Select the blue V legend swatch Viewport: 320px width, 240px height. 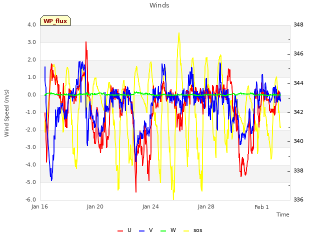(x=141, y=230)
